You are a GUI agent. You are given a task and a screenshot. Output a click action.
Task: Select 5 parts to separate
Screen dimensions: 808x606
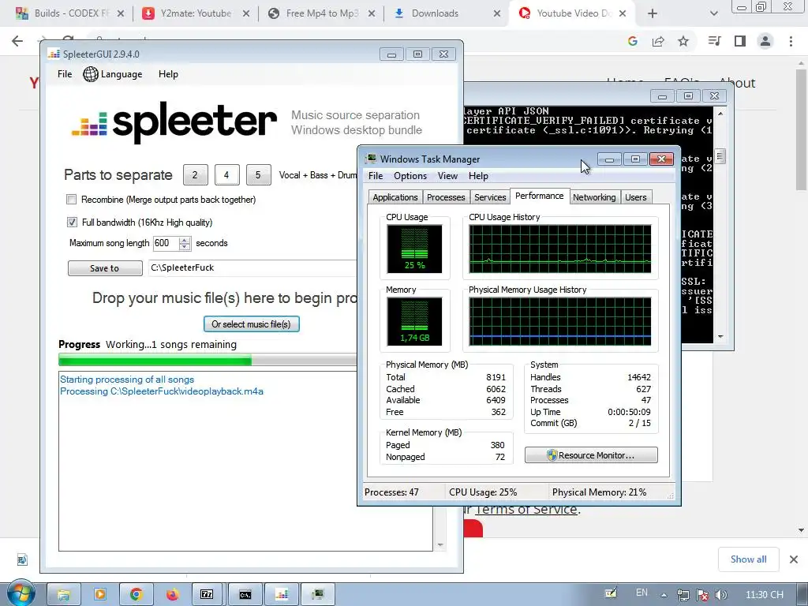(x=258, y=174)
